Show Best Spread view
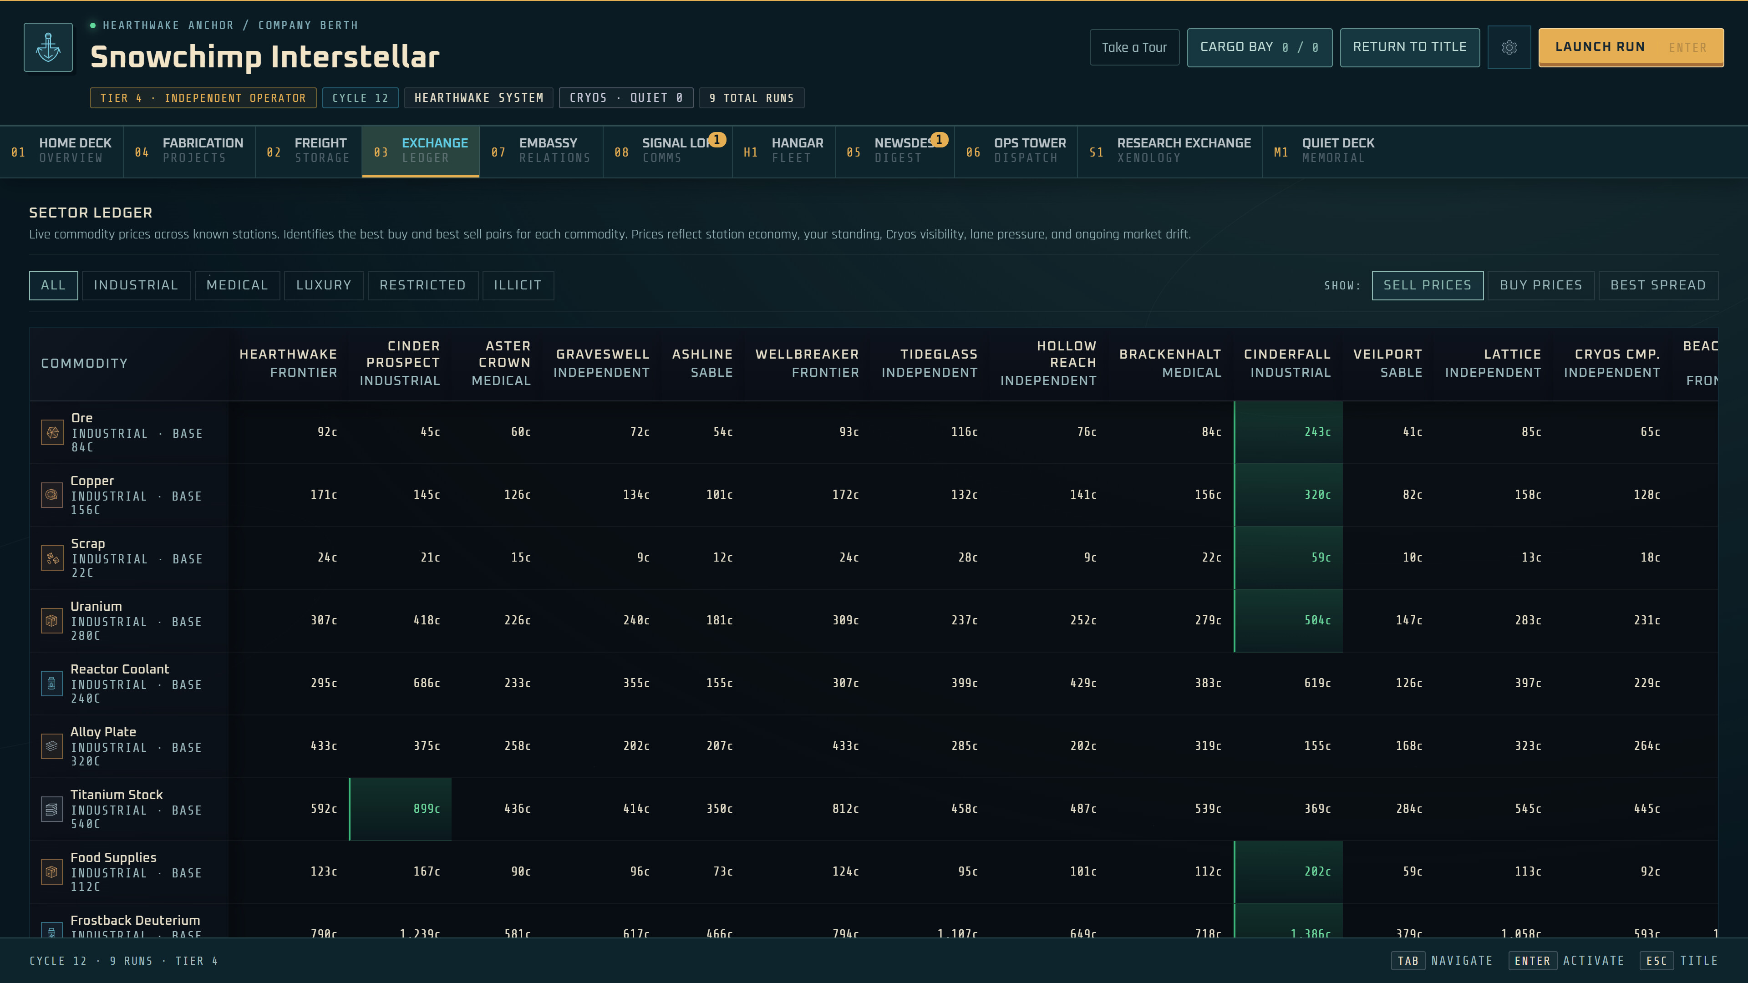Viewport: 1748px width, 983px height. tap(1658, 286)
